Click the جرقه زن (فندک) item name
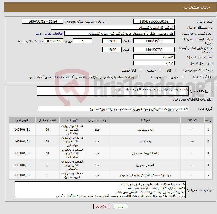Screen dimensions: 217x214 [145, 175]
